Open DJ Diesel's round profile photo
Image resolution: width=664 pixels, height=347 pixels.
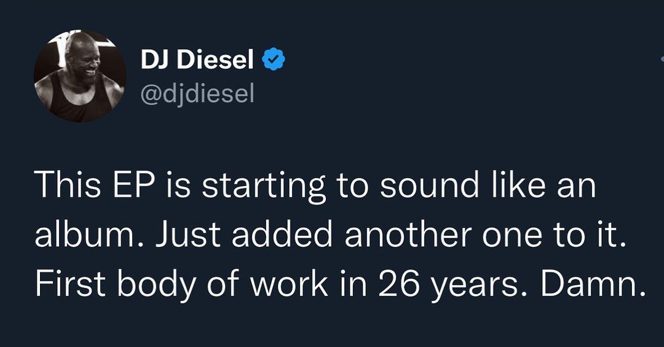[80, 75]
